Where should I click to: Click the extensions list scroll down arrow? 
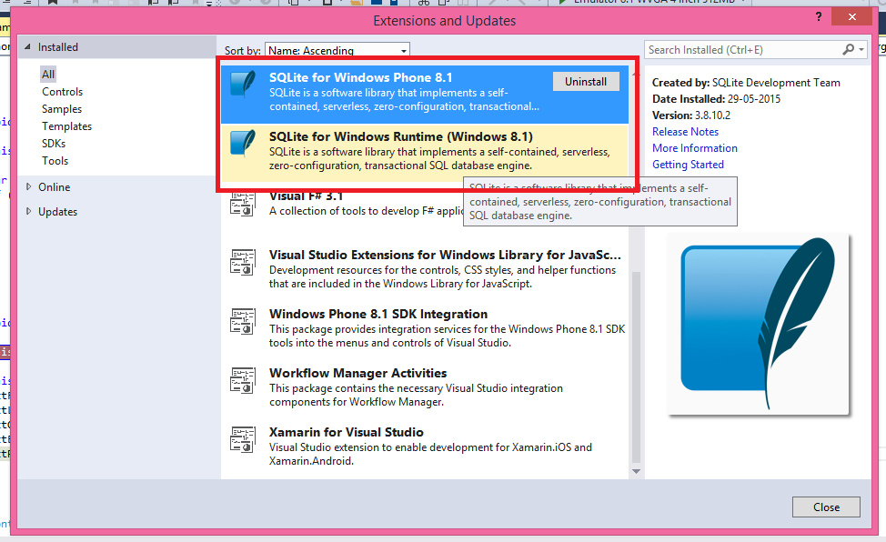click(x=636, y=471)
